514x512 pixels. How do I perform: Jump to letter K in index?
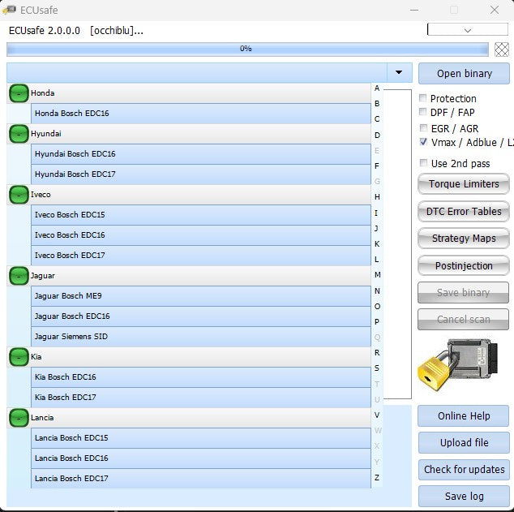[x=377, y=244]
